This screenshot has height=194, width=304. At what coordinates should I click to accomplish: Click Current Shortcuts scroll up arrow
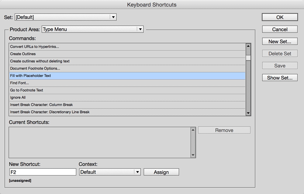pos(193,130)
